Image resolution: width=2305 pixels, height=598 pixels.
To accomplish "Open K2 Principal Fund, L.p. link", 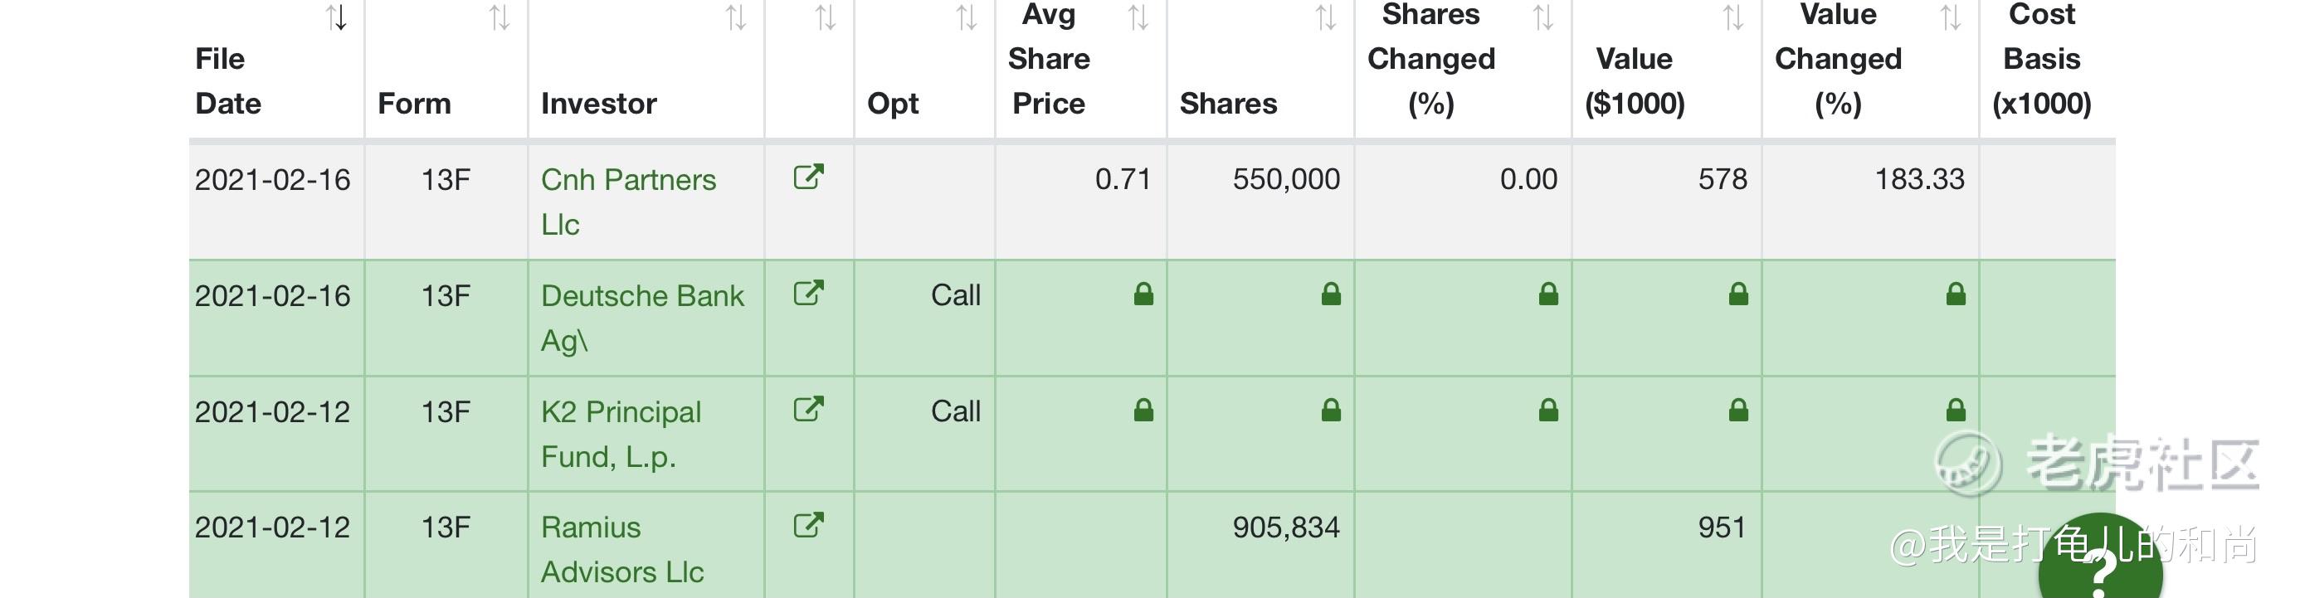I will tap(621, 434).
